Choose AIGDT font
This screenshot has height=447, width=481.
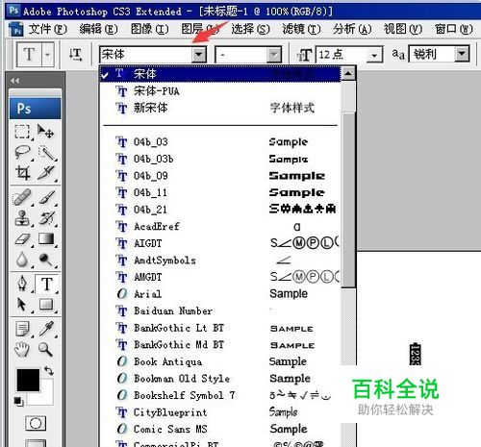pos(219,243)
